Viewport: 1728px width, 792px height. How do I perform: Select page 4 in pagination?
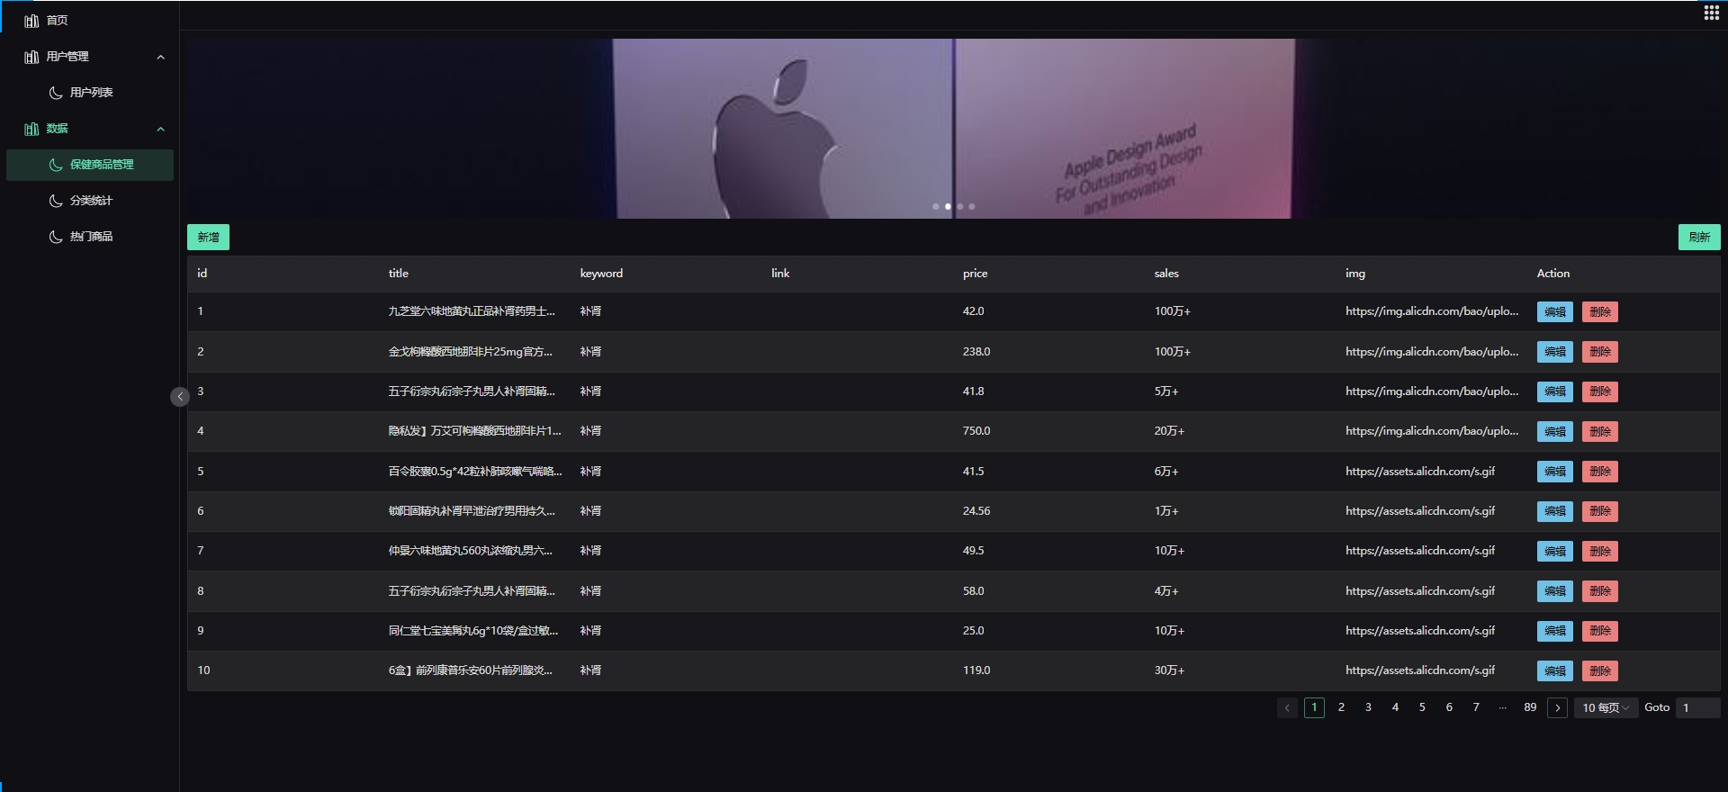pos(1395,707)
